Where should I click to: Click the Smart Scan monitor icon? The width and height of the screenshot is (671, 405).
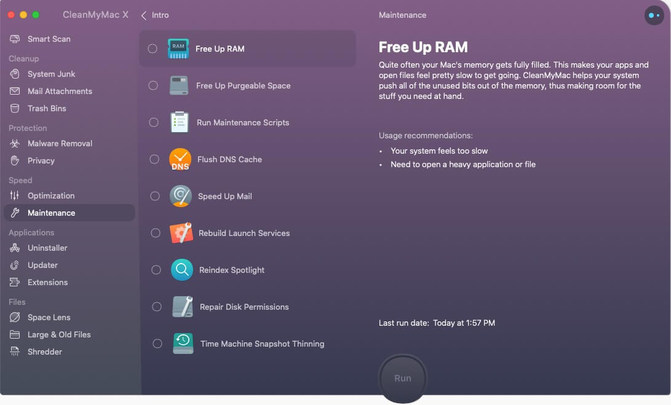[15, 39]
